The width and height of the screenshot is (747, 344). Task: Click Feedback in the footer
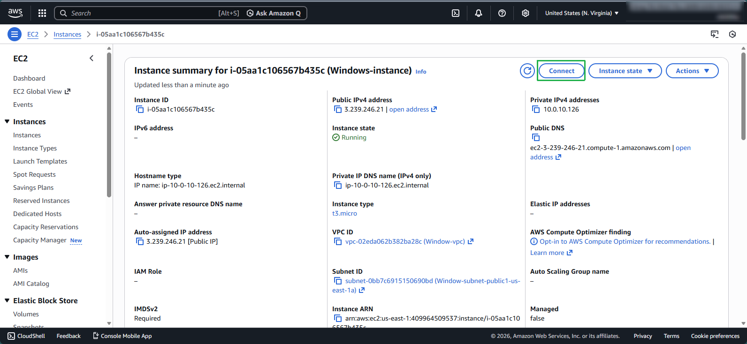point(69,336)
